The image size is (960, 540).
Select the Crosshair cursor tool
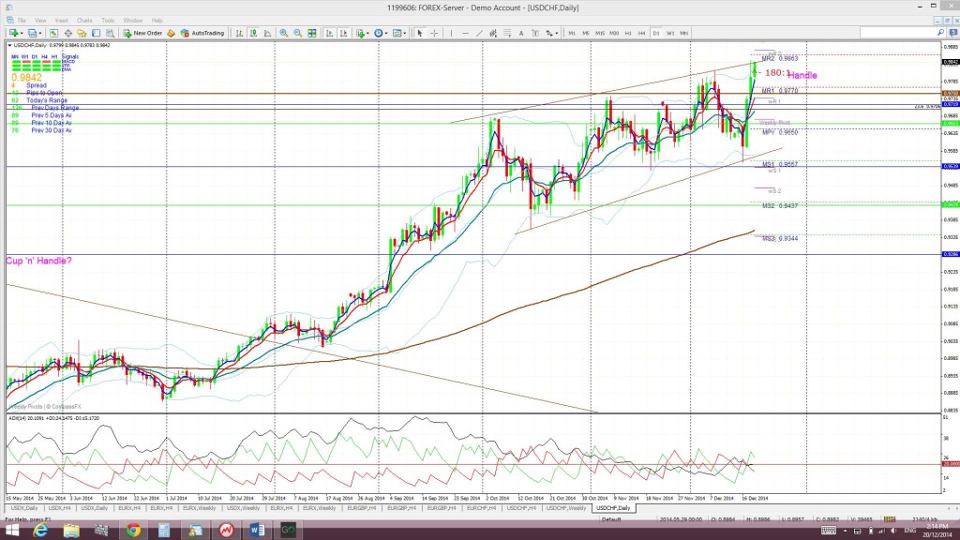pyautogui.click(x=434, y=33)
